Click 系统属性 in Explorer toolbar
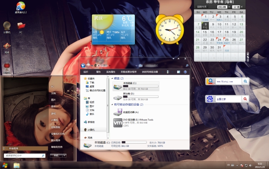This screenshot has width=269, height=169. pos(111,72)
